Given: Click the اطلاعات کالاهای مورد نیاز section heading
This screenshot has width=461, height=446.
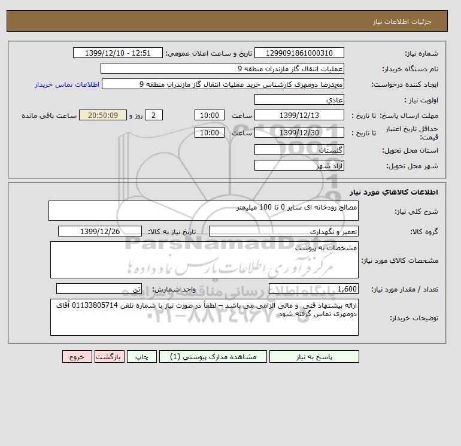Looking at the screenshot, I should pos(394,192).
